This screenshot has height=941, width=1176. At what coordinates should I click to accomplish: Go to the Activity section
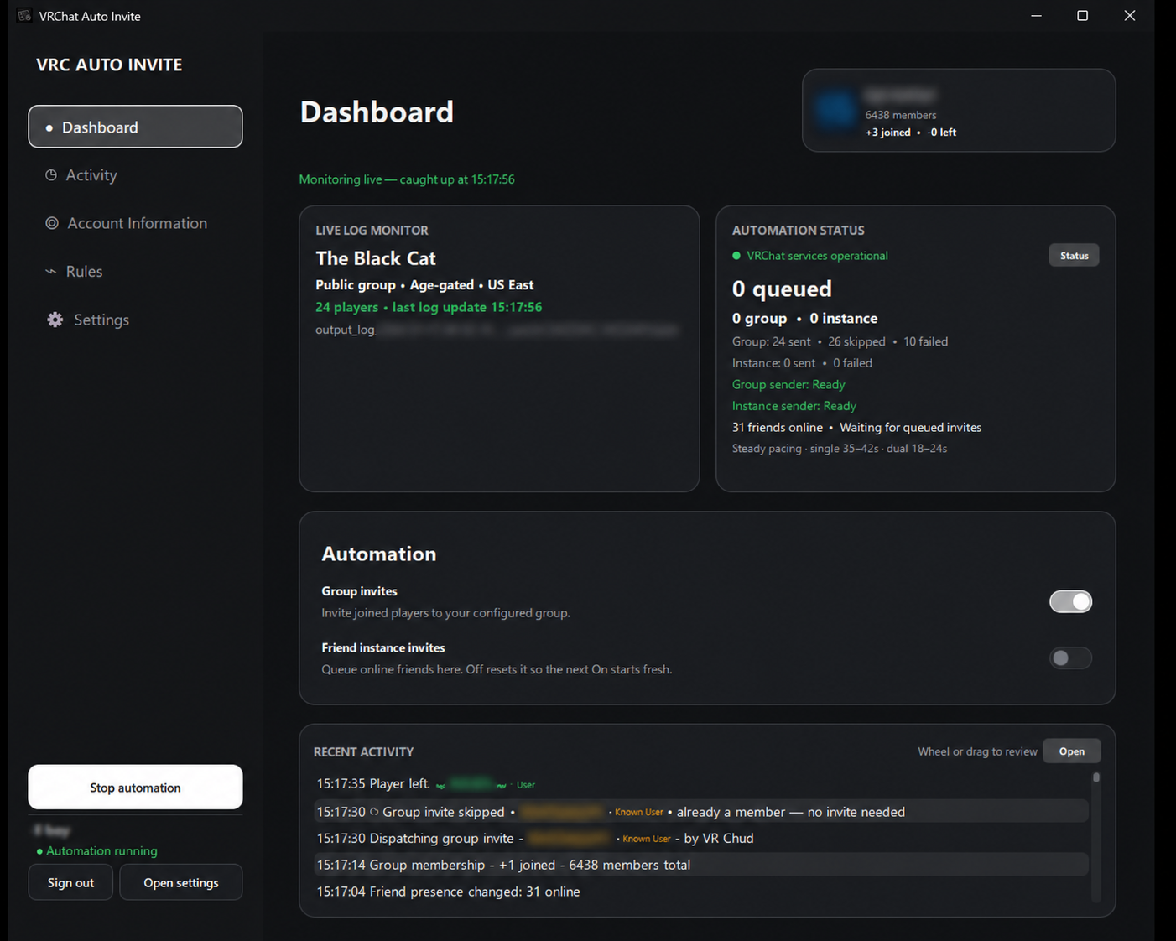[x=91, y=175]
